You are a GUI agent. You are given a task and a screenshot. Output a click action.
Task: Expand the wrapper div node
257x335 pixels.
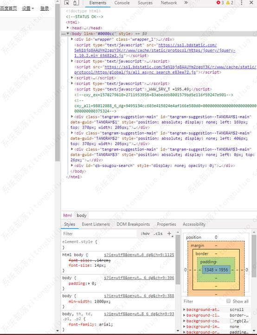click(x=72, y=39)
